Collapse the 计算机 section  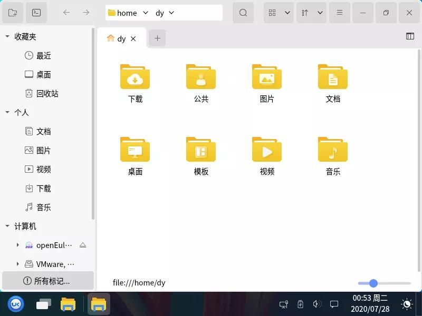pyautogui.click(x=7, y=226)
